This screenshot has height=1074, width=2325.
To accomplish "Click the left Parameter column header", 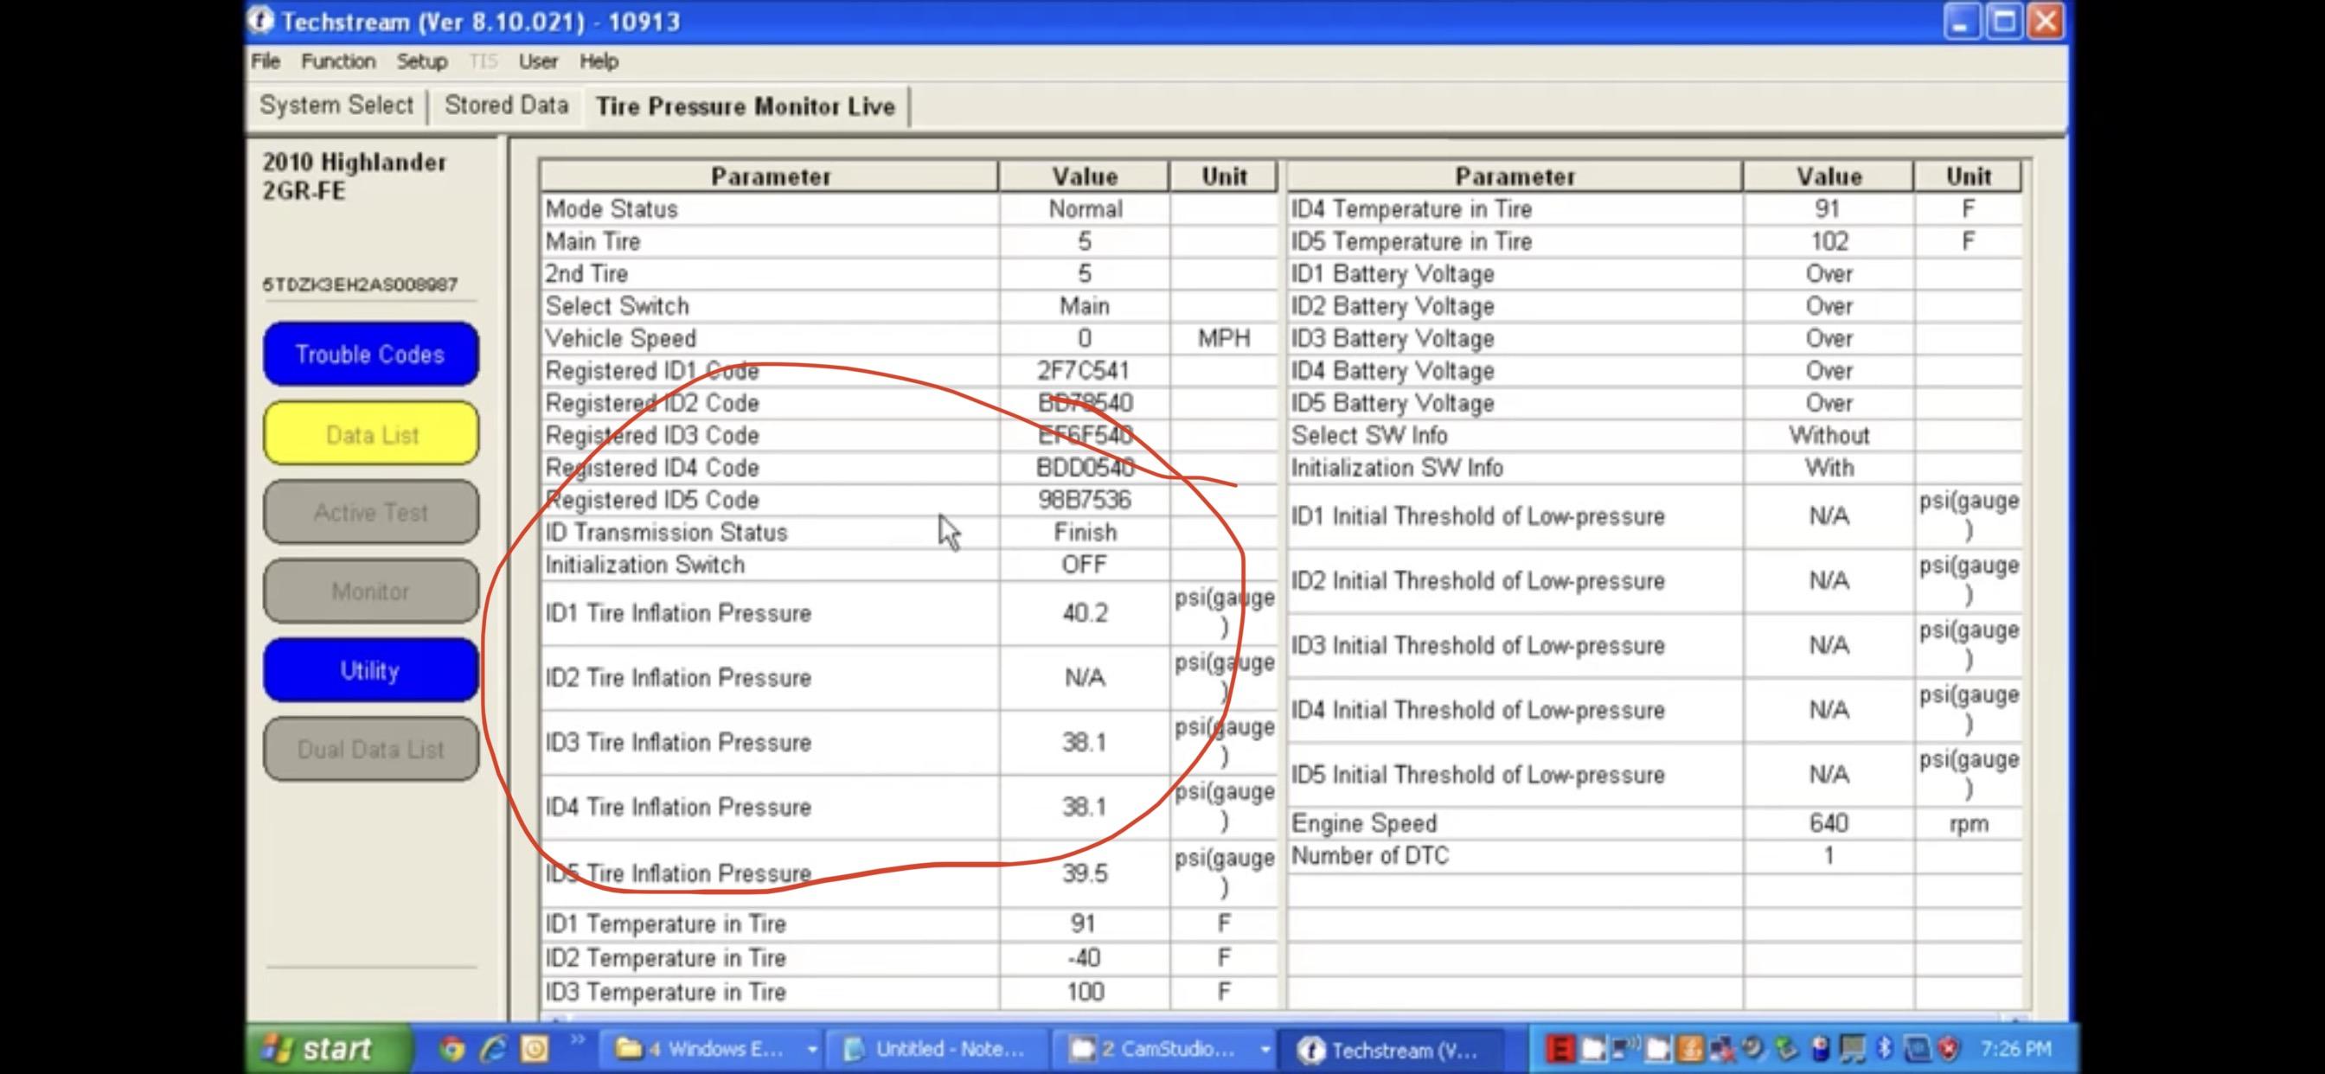I will coord(770,176).
